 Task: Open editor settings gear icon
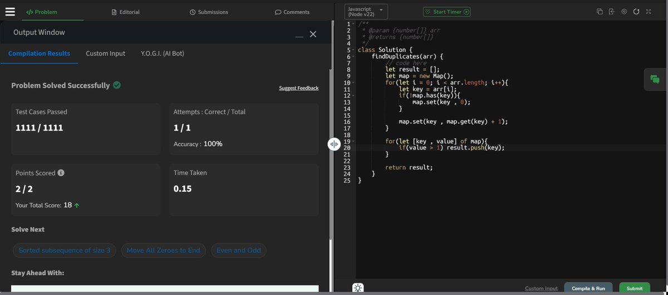click(624, 12)
